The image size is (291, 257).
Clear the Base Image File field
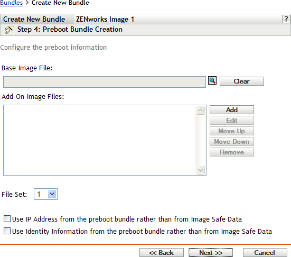[x=242, y=81]
